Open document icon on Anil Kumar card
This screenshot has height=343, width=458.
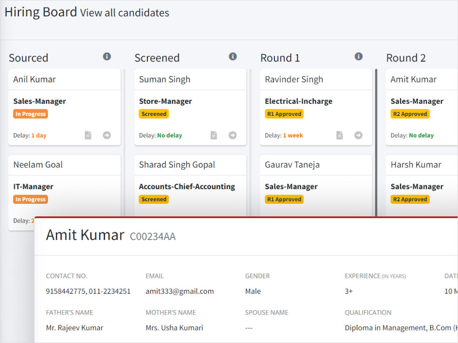[88, 135]
